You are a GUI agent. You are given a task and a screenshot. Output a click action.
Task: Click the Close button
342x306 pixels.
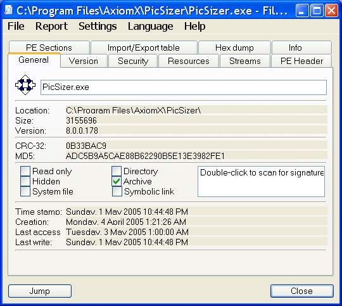(x=302, y=291)
